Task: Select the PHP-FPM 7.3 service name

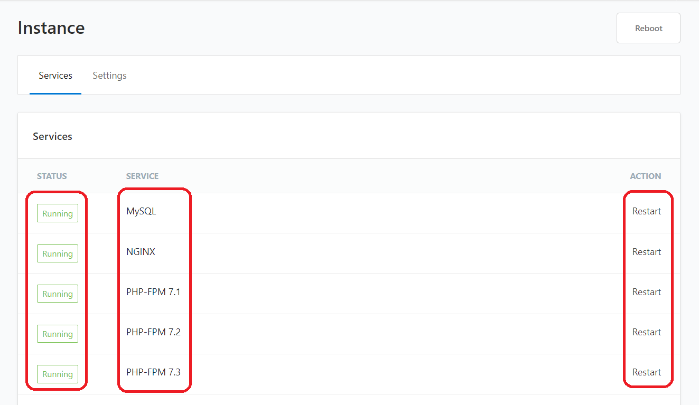Action: click(153, 372)
